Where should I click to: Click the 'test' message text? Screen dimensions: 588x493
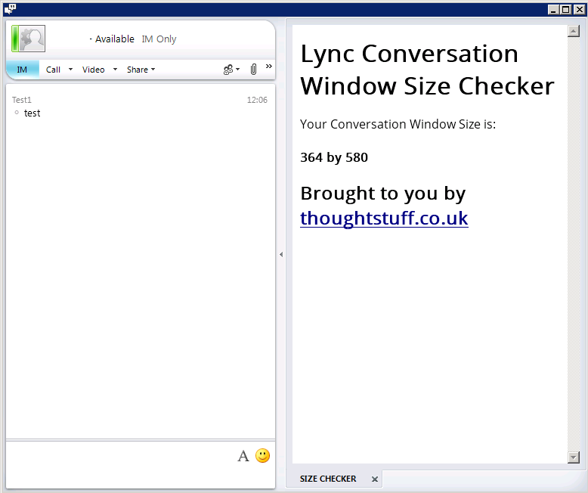click(32, 113)
